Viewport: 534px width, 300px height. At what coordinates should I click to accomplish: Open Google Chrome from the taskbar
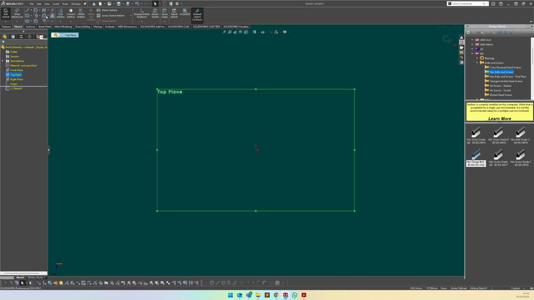pyautogui.click(x=276, y=295)
